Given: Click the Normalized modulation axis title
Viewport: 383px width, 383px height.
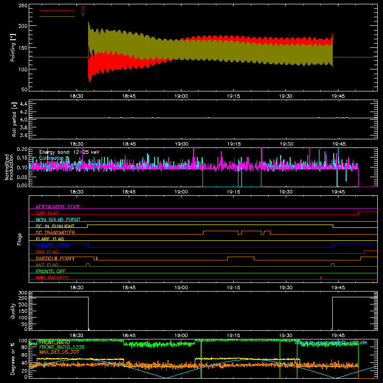Looking at the screenshot, I should click(9, 167).
